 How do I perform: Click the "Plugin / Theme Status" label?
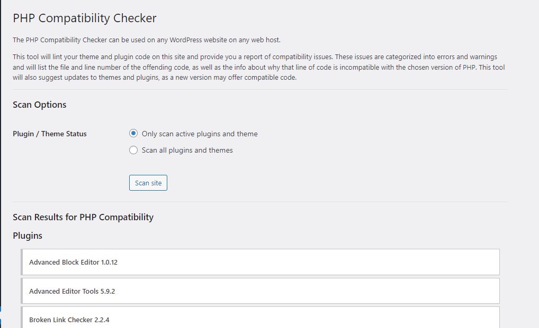pos(49,134)
